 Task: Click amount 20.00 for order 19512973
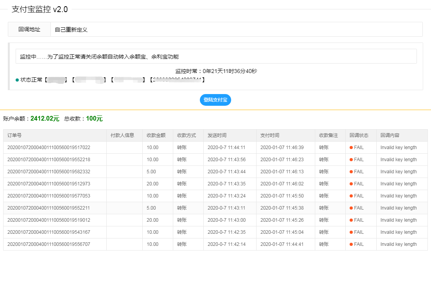coord(153,183)
